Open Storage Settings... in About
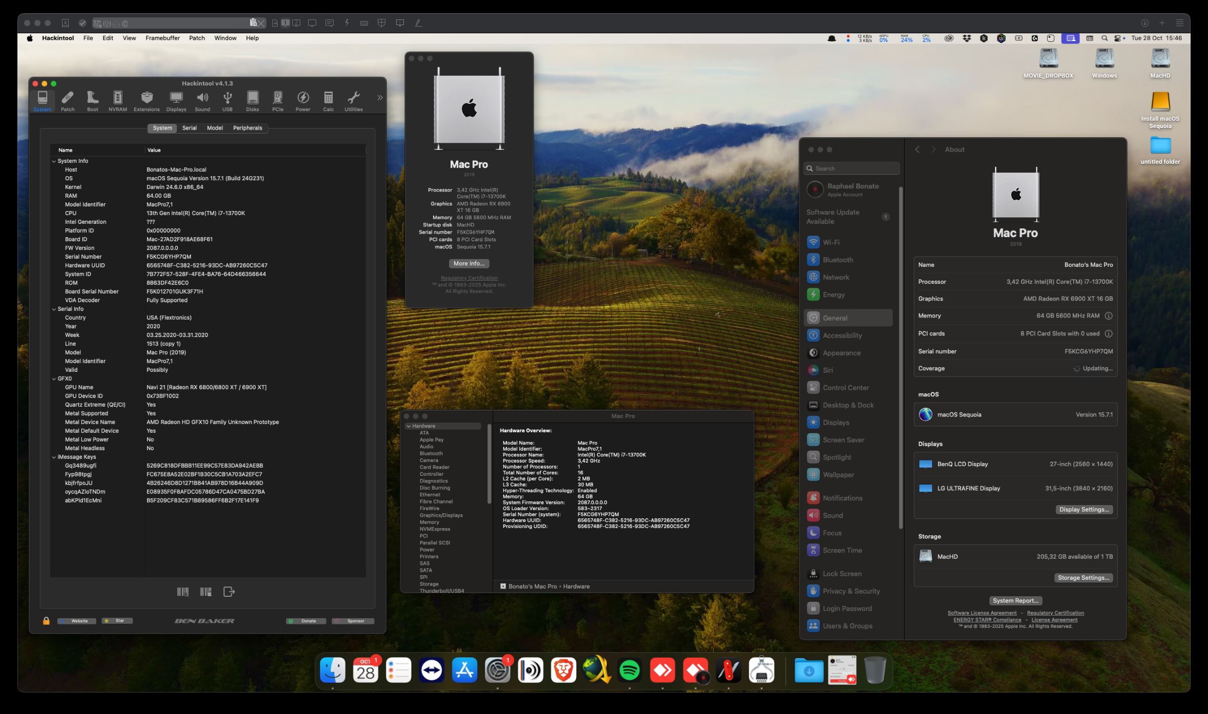1208x714 pixels. click(1083, 578)
